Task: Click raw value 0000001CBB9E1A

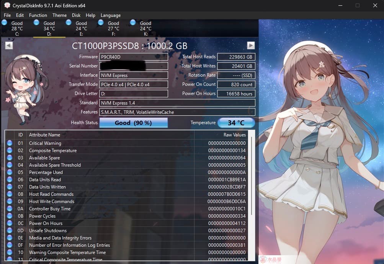Action: [x=227, y=179]
